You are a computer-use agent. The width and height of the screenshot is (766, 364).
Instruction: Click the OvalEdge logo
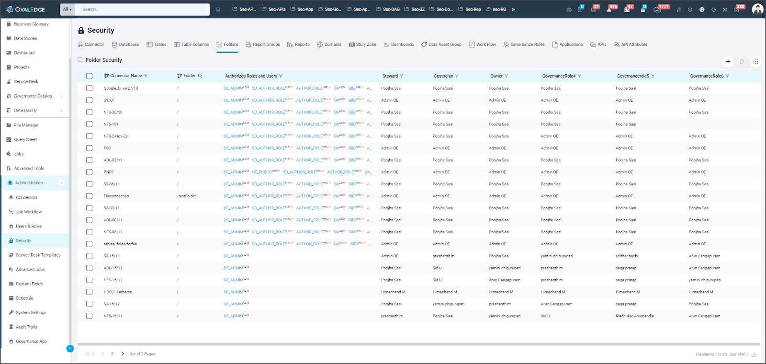click(x=26, y=9)
